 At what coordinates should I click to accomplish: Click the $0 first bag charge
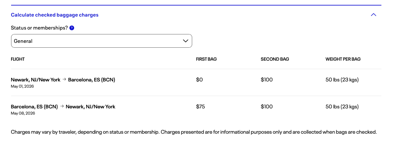tap(199, 80)
